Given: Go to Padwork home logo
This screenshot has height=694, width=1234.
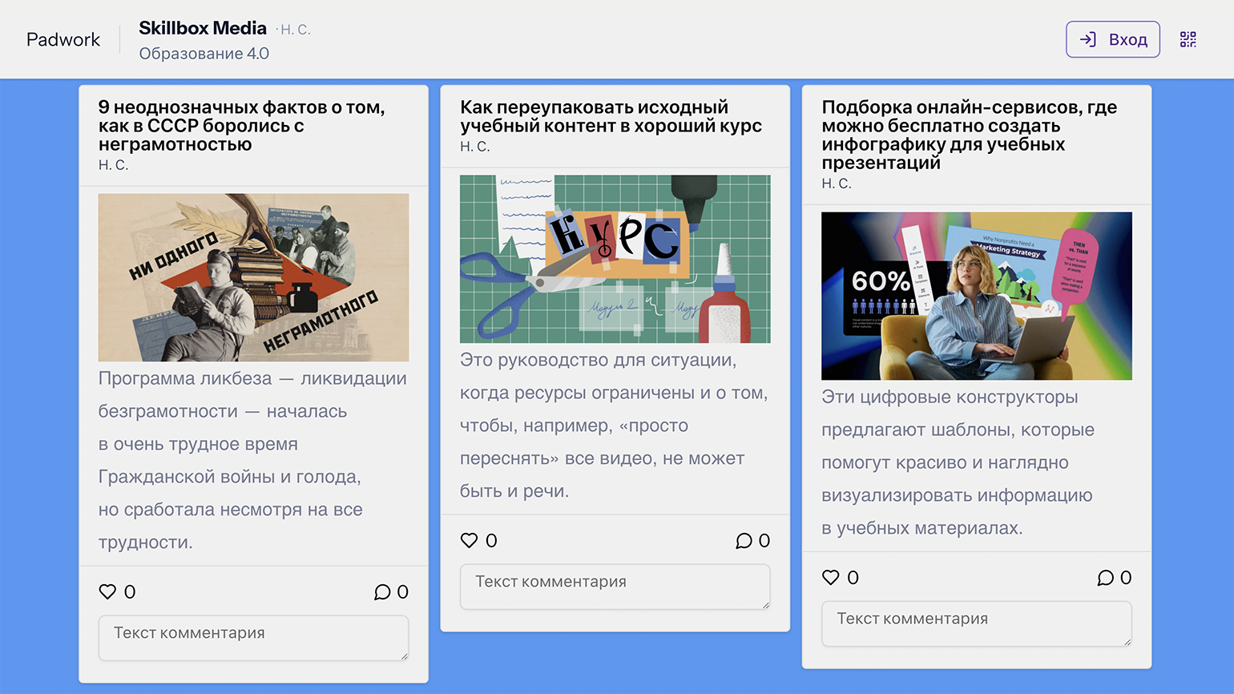Looking at the screenshot, I should (63, 39).
